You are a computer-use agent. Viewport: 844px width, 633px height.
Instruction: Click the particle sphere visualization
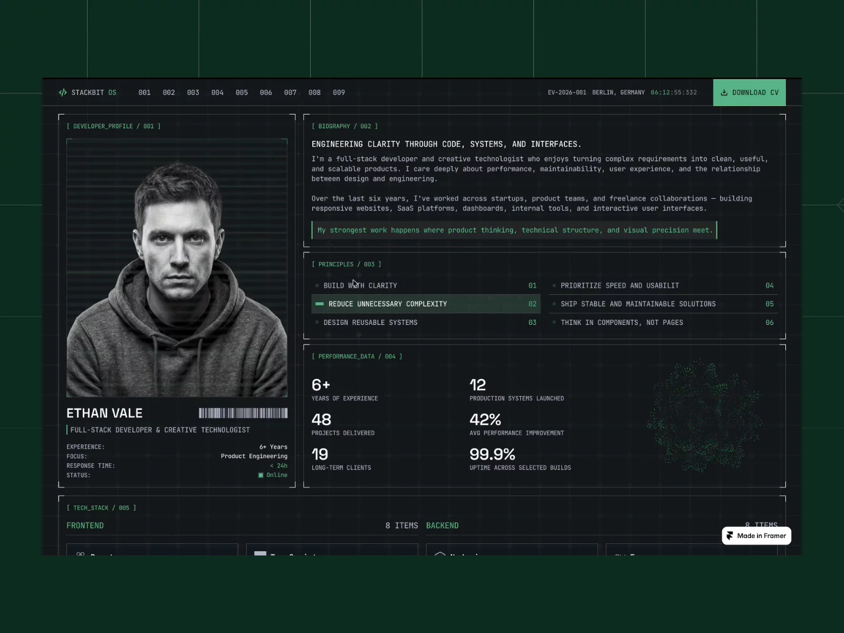point(705,416)
